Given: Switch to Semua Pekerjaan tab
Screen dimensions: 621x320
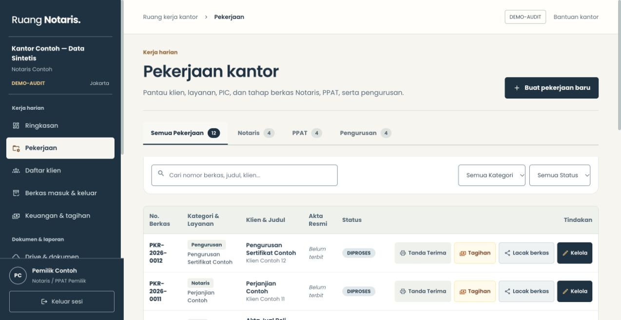Looking at the screenshot, I should [x=185, y=133].
